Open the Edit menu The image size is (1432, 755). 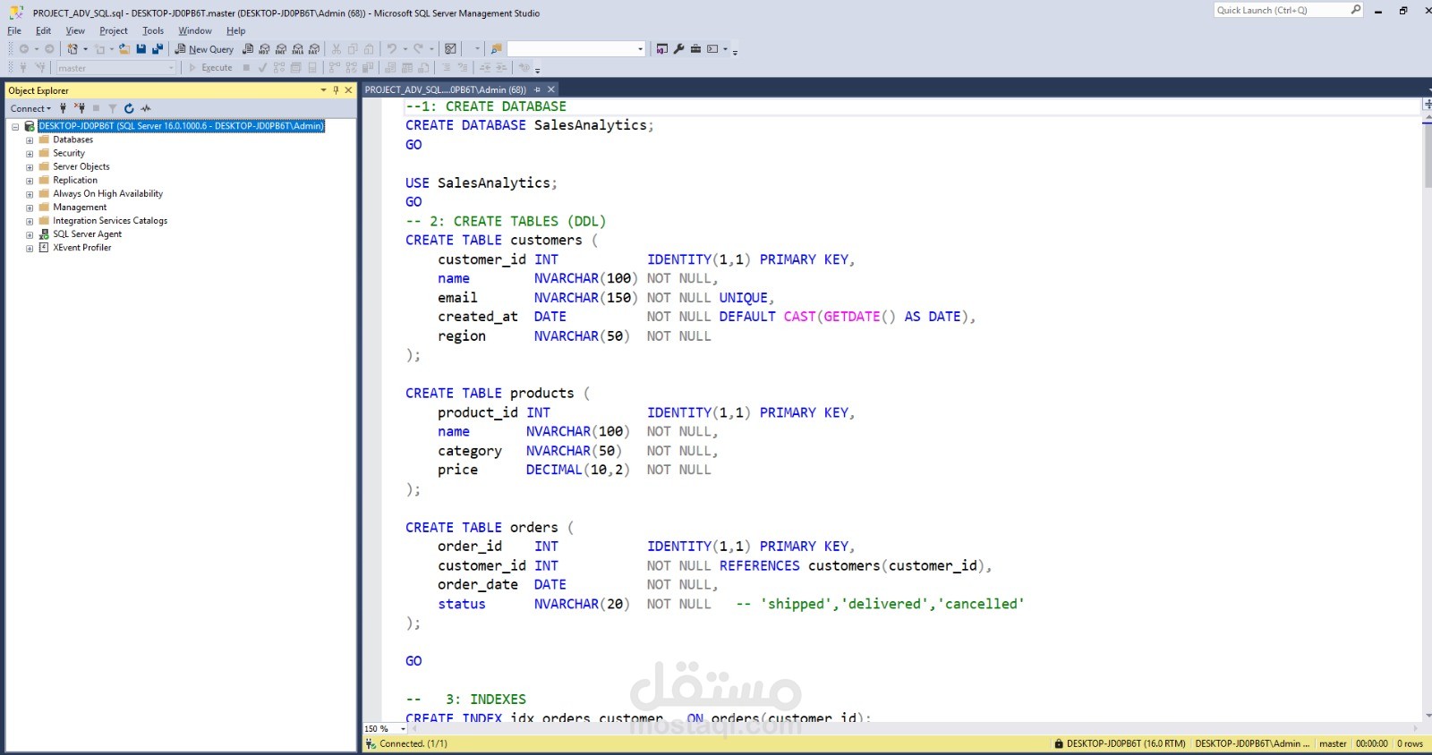[x=43, y=30]
